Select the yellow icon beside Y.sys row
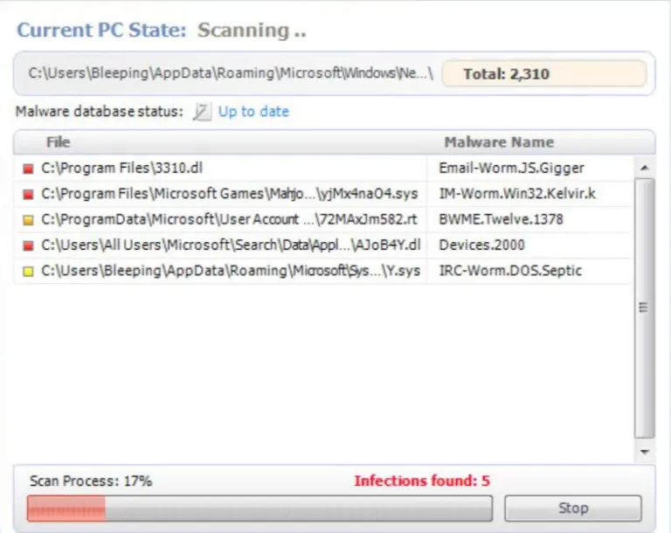The image size is (671, 533). point(28,272)
